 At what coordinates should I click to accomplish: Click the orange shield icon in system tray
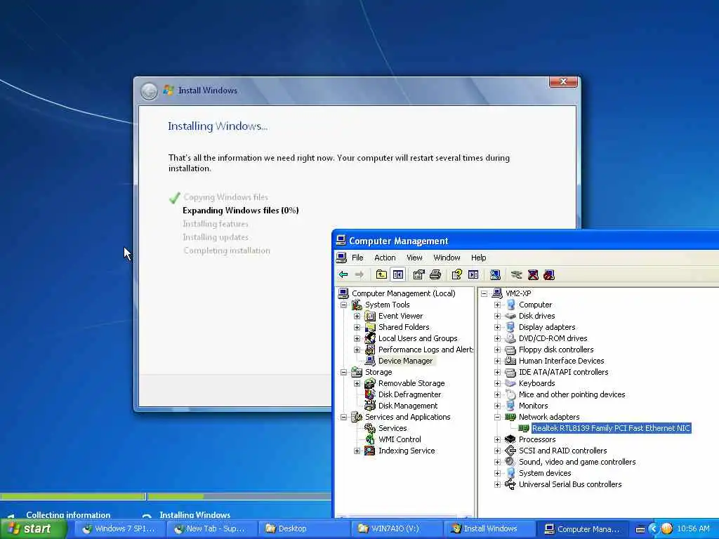(x=667, y=528)
